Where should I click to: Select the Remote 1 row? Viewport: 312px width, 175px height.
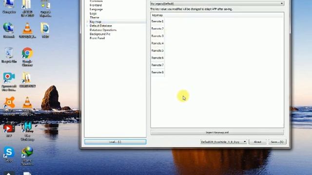pos(157,21)
